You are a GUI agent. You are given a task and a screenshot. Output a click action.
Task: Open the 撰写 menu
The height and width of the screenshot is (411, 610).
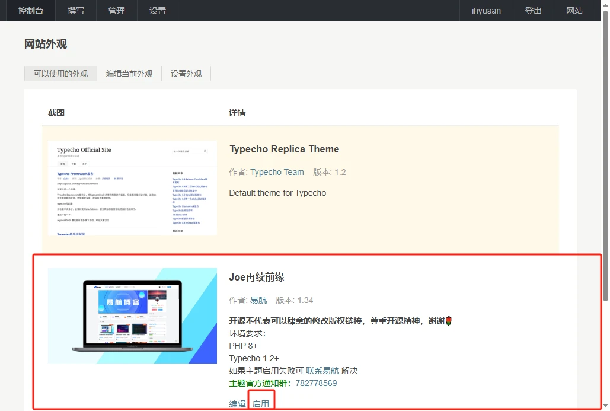point(75,10)
